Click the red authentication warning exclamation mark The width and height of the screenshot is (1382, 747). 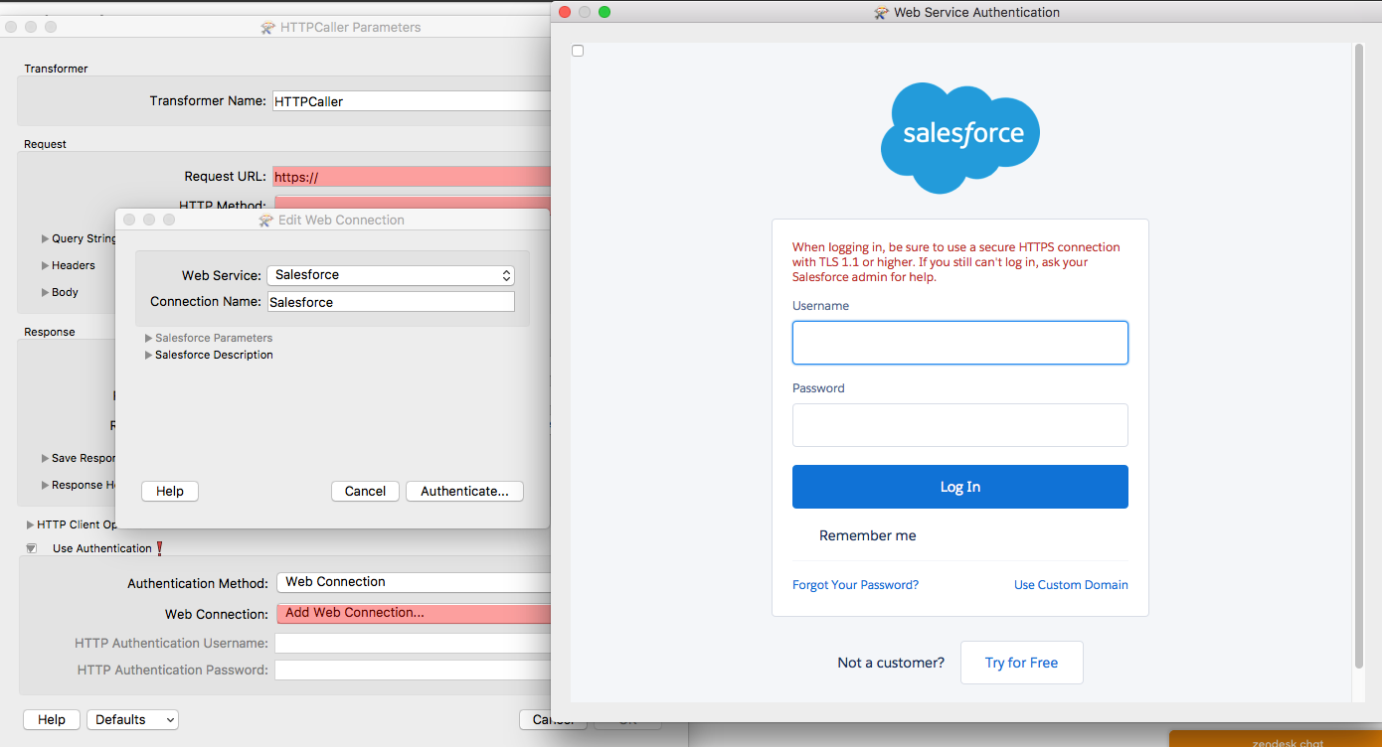point(159,548)
